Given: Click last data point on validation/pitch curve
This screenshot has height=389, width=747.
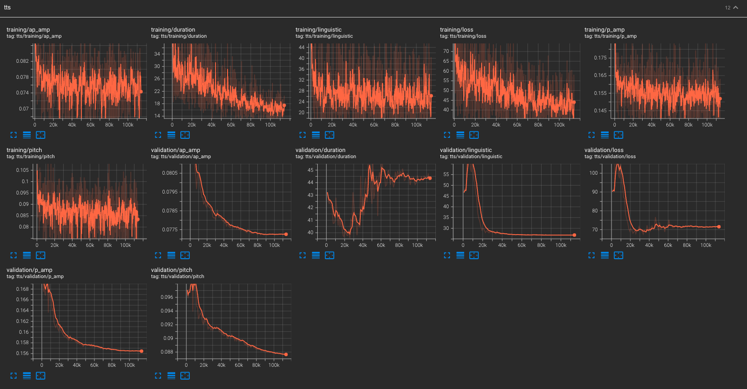Looking at the screenshot, I should click(x=286, y=354).
